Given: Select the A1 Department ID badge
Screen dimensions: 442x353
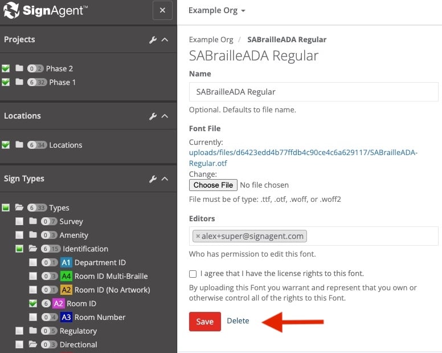Looking at the screenshot, I should [66, 262].
